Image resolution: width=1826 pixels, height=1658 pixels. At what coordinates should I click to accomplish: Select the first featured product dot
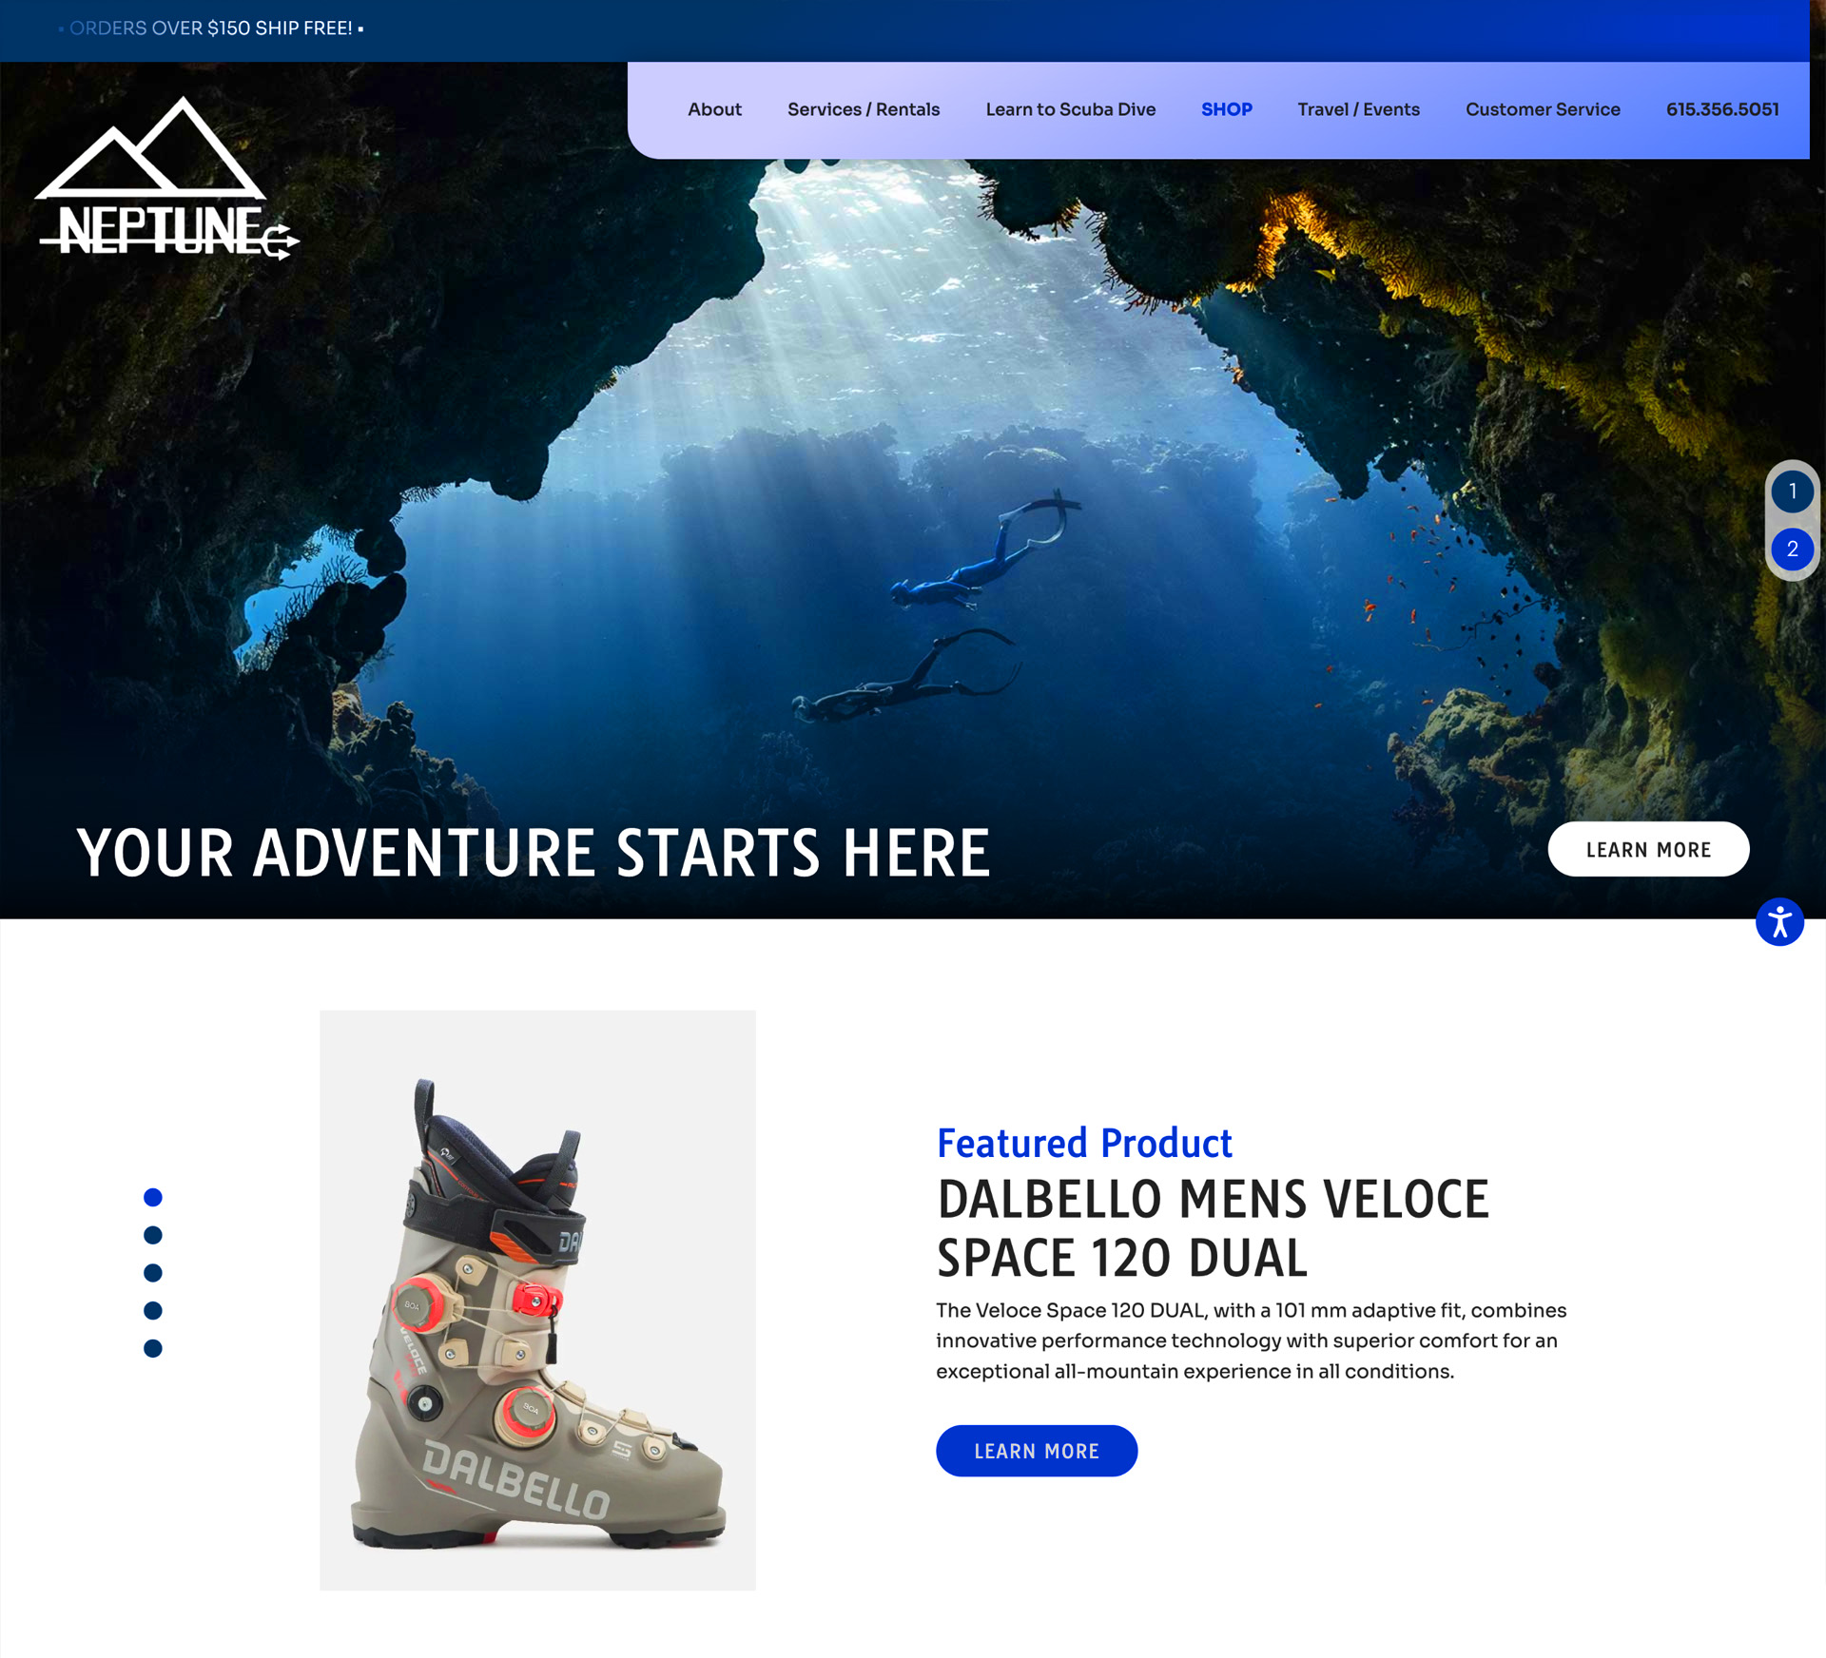pyautogui.click(x=153, y=1197)
